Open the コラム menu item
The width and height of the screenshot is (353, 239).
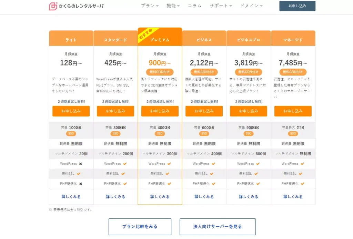(194, 6)
